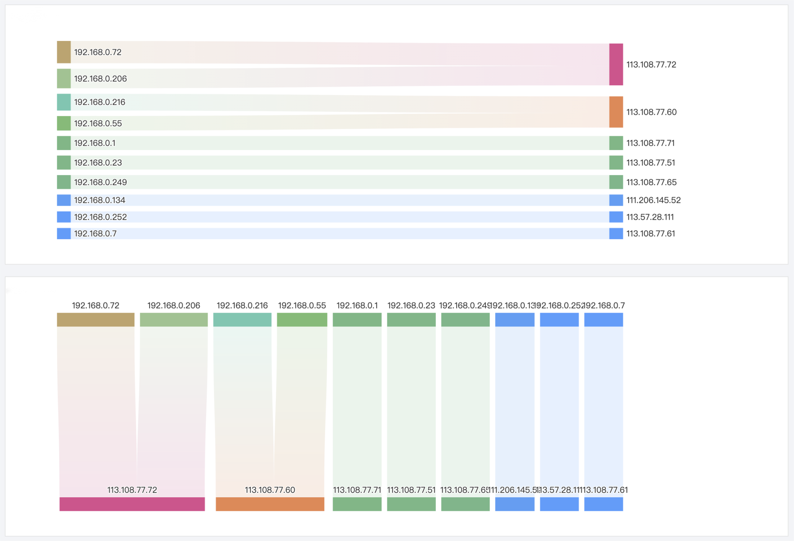Click the tan 192.168.0.72 node in horizontal Sankey
This screenshot has height=541, width=794.
[x=64, y=52]
